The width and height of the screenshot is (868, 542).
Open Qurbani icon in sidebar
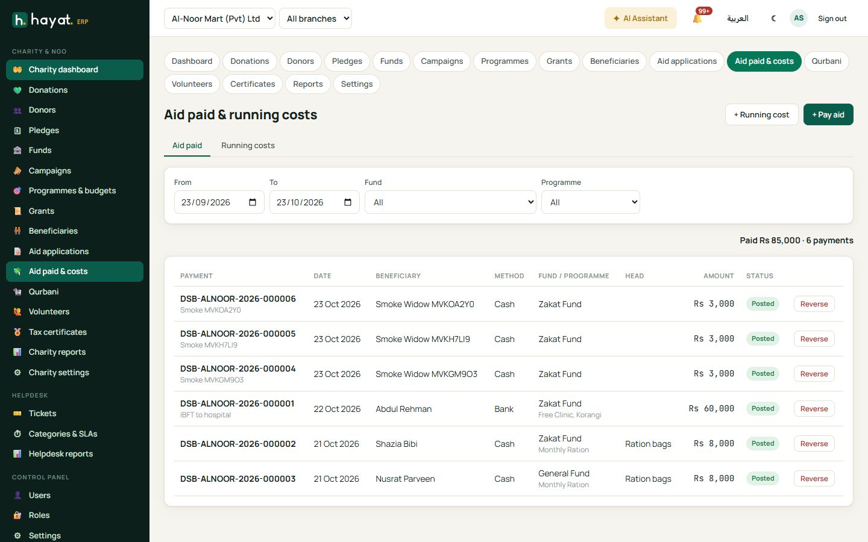[17, 292]
